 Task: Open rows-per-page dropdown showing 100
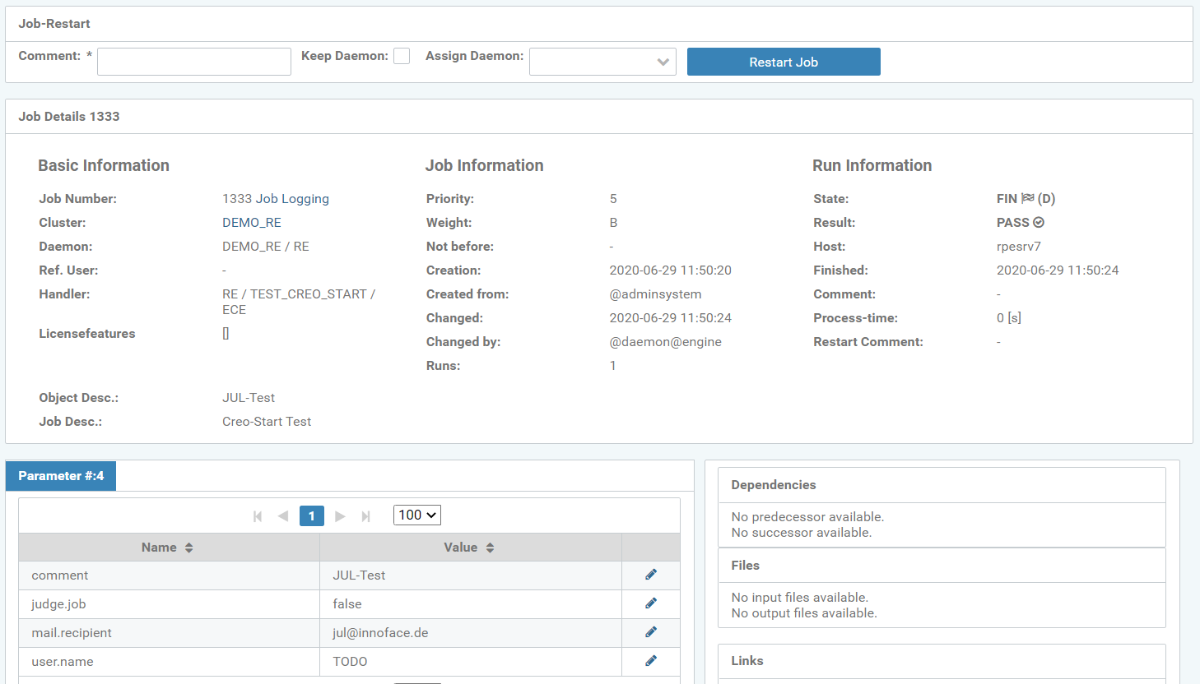pos(417,515)
